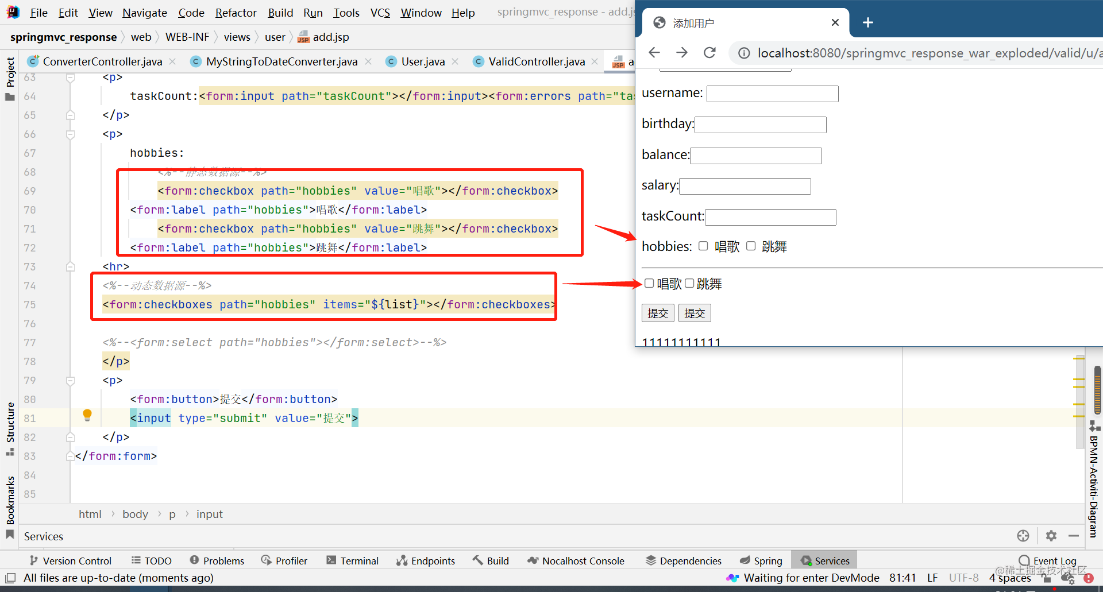Open the Services settings gear
Screen dimensions: 1103x592
[1051, 536]
